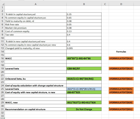The height and width of the screenshot is (119, 140).
Task: Select column C header
Action: point(105,4)
